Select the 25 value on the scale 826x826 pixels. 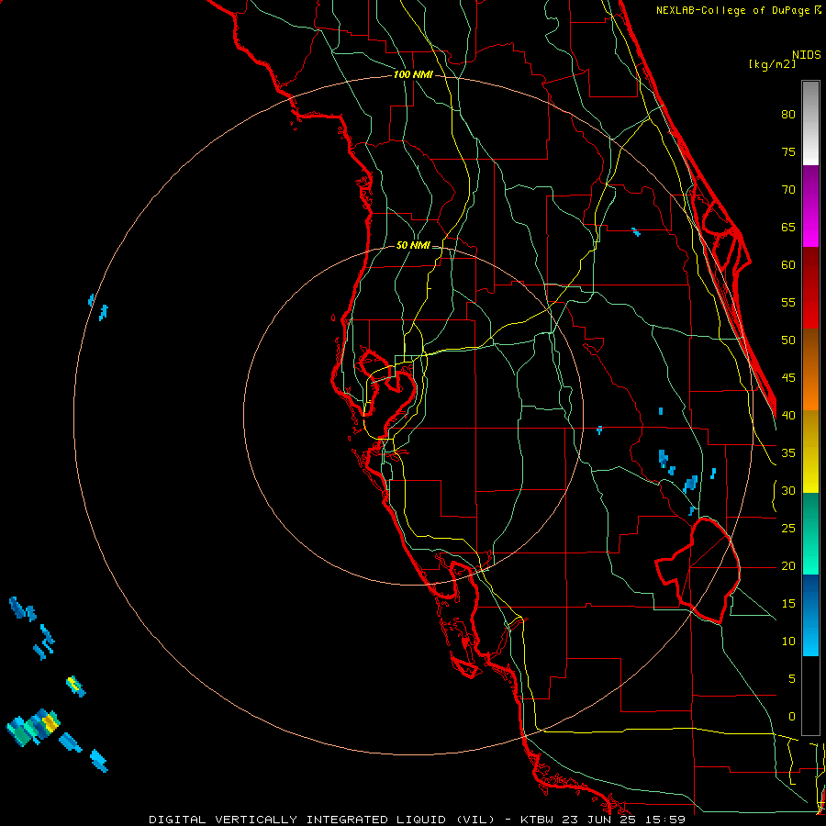pyautogui.click(x=788, y=528)
